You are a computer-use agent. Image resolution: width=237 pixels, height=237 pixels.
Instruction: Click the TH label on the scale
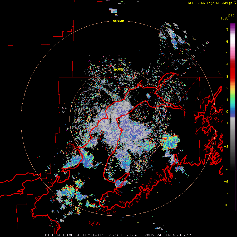[226, 205]
